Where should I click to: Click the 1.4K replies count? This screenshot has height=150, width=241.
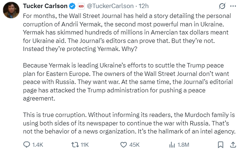pyautogui.click(x=38, y=144)
